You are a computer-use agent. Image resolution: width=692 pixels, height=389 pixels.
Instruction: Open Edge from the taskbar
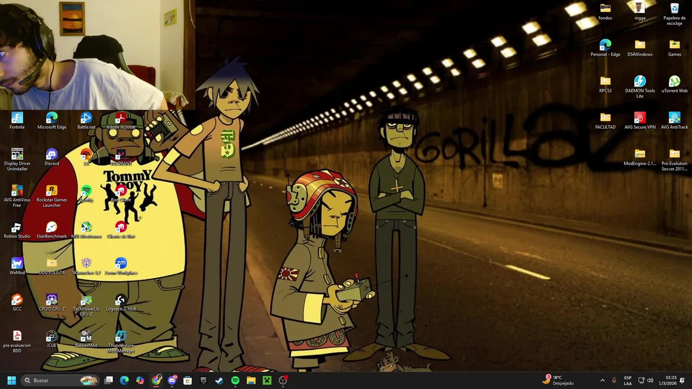click(x=124, y=380)
